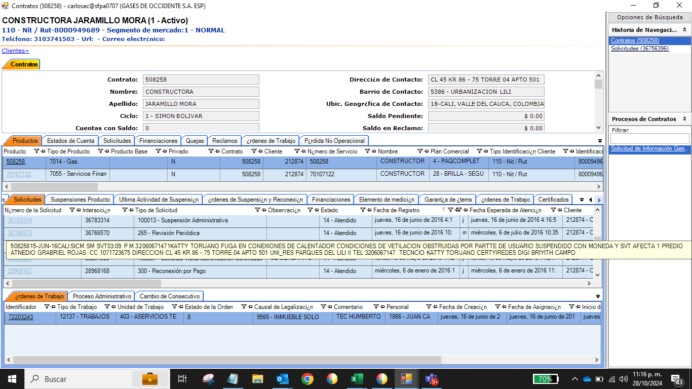
Task: Open filter for Causal de Legalización column
Action: point(323,307)
